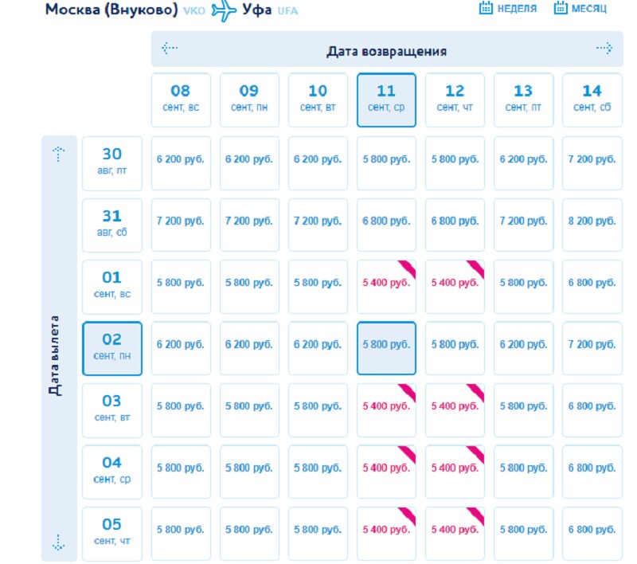Screen dimensions: 637x564
Task: Click left arrow to show earlier return dates
Action: click(x=169, y=49)
